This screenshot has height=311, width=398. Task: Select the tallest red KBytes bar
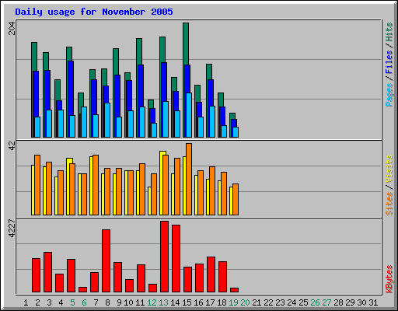(x=164, y=257)
